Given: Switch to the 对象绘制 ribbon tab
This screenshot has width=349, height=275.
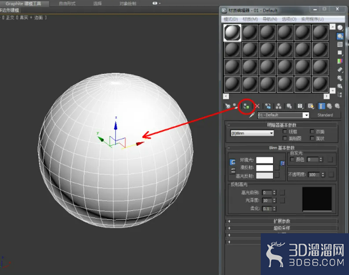Looking at the screenshot, I should (x=128, y=4).
